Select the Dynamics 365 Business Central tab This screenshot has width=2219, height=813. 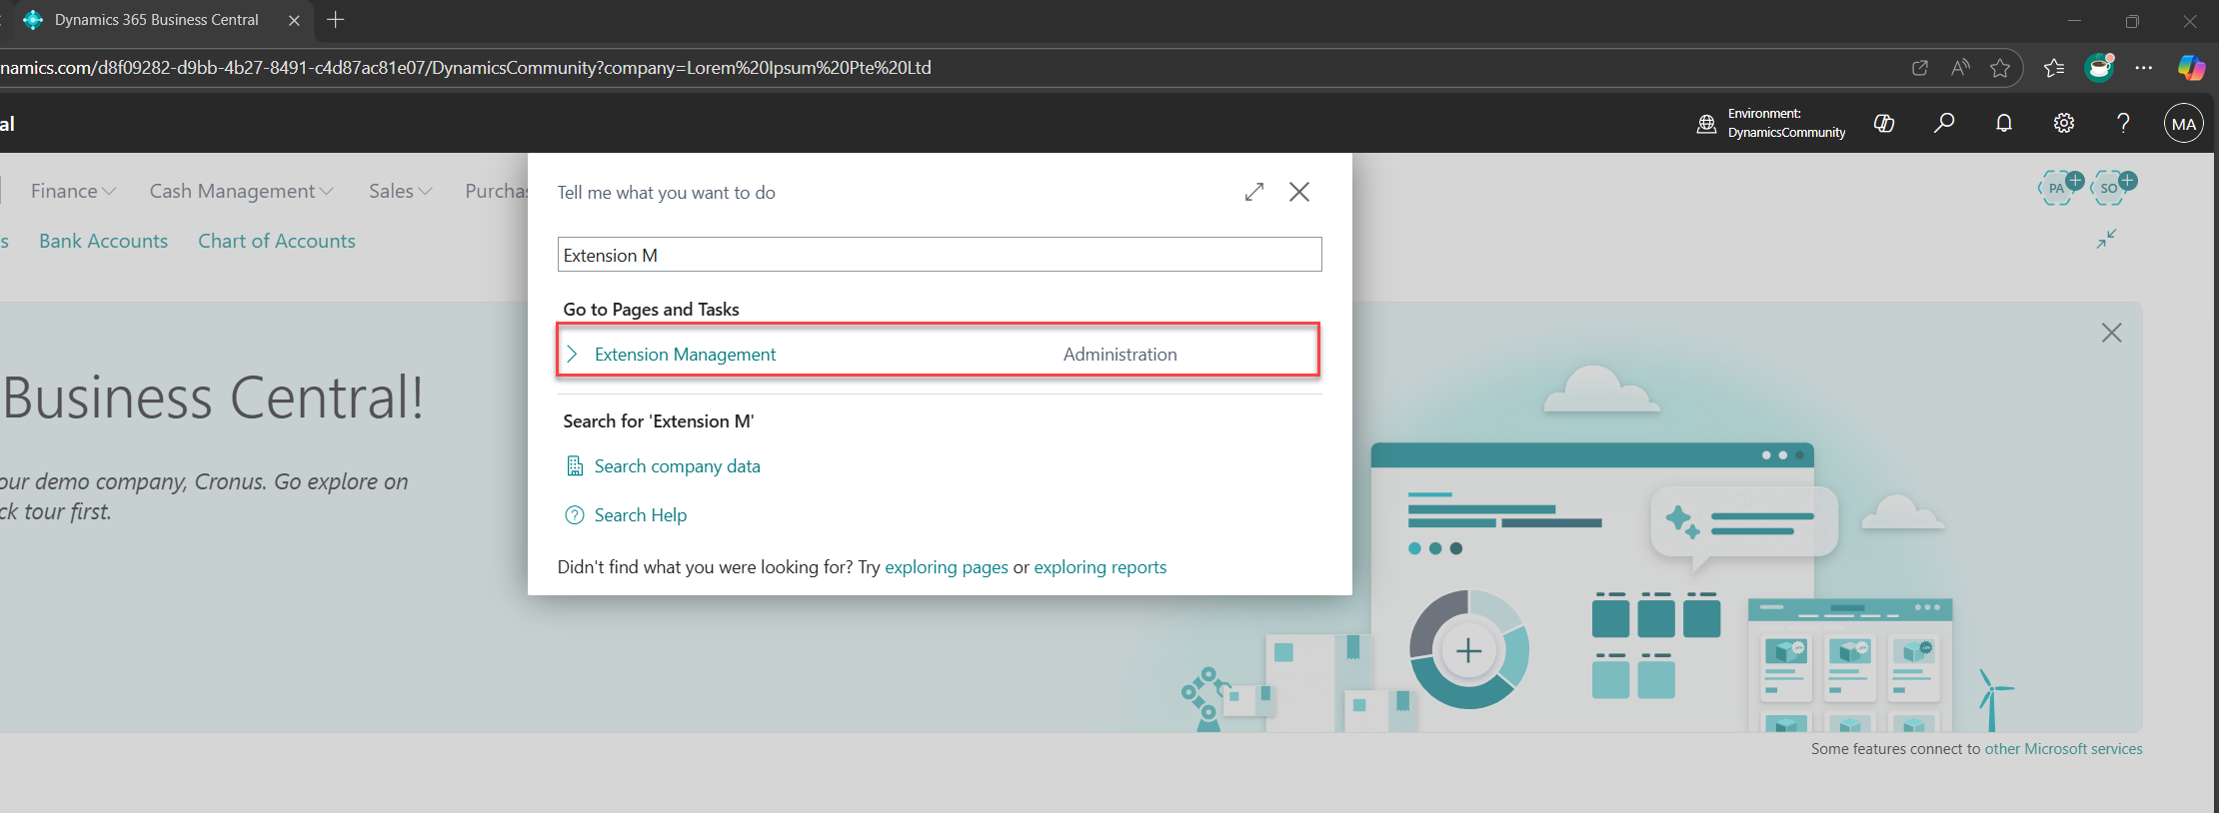[157, 20]
